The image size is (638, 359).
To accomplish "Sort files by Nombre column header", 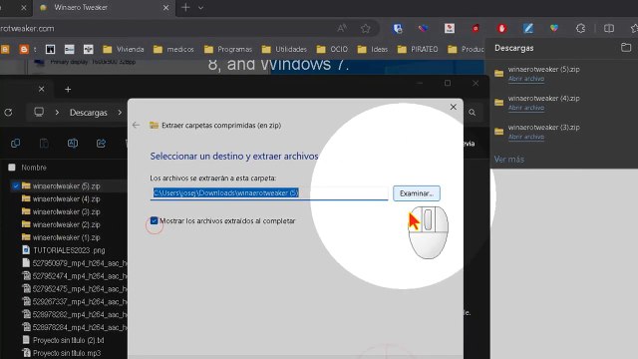I will coord(34,168).
